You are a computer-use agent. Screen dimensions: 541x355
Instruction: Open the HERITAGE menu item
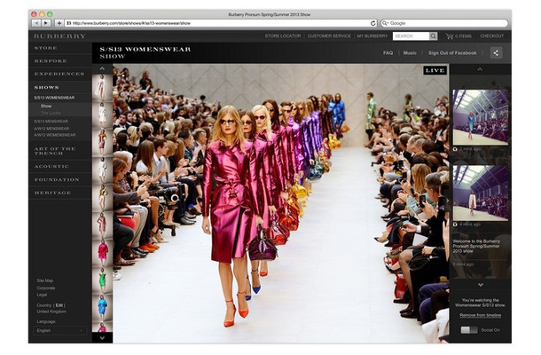(x=52, y=193)
